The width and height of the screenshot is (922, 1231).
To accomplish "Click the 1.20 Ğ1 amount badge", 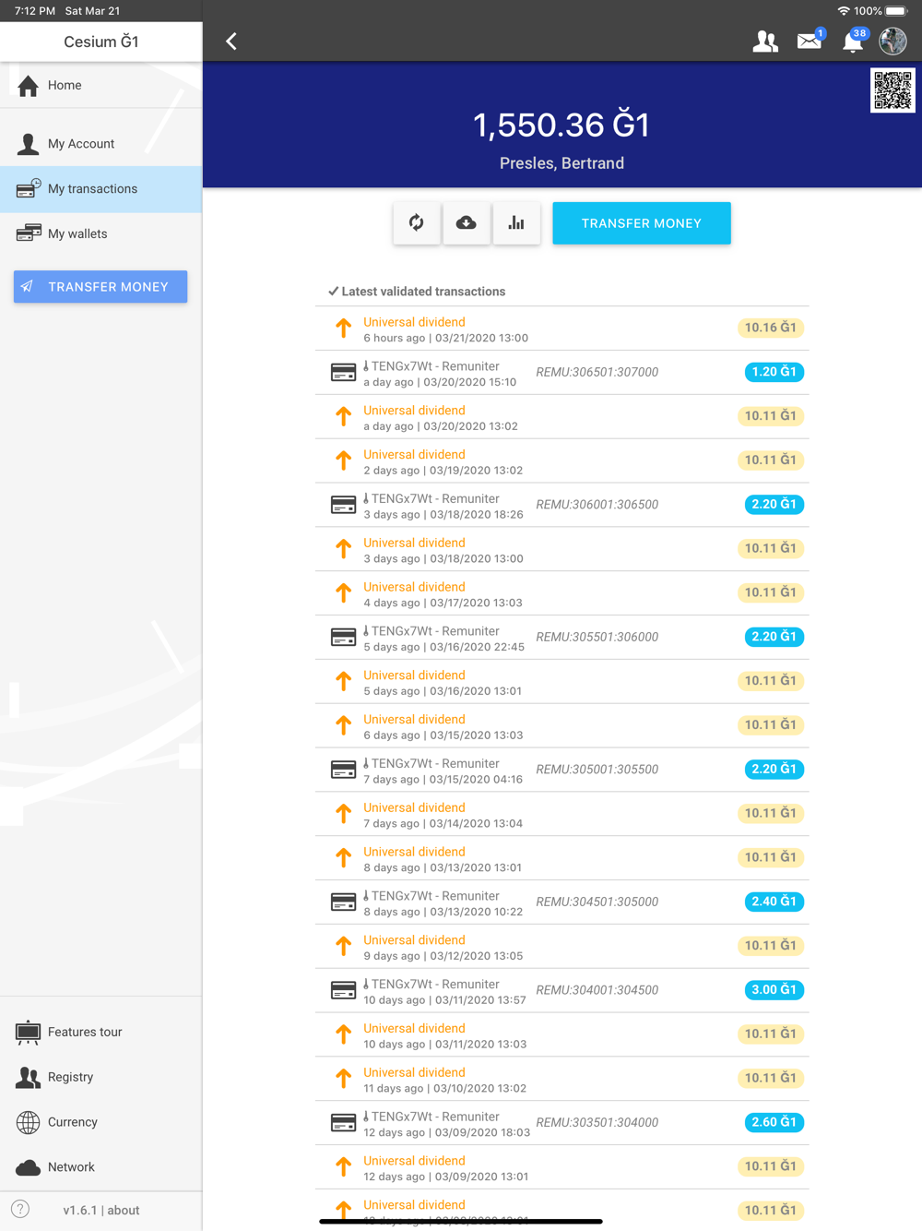I will tap(774, 372).
